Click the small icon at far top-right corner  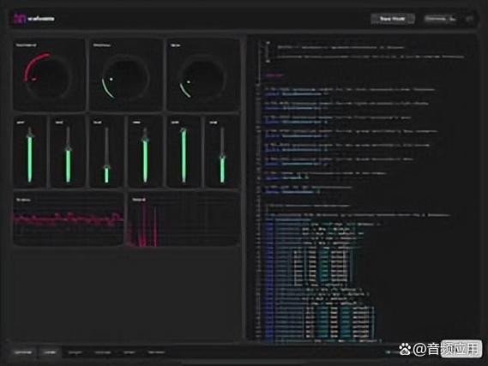pos(469,19)
